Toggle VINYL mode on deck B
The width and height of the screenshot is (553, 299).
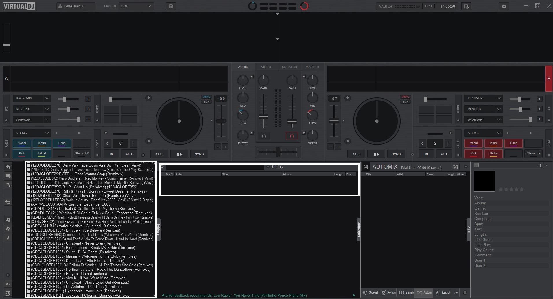point(405,97)
